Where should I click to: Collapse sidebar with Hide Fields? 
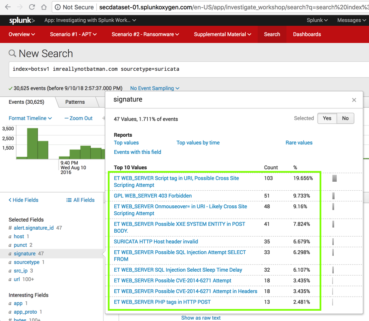click(x=24, y=200)
